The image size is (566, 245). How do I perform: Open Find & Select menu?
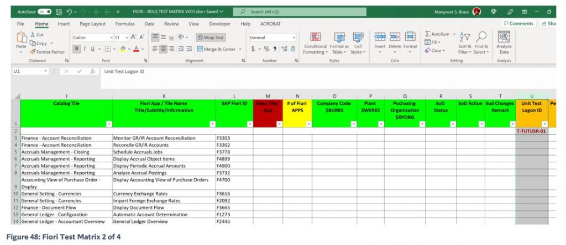481,43
